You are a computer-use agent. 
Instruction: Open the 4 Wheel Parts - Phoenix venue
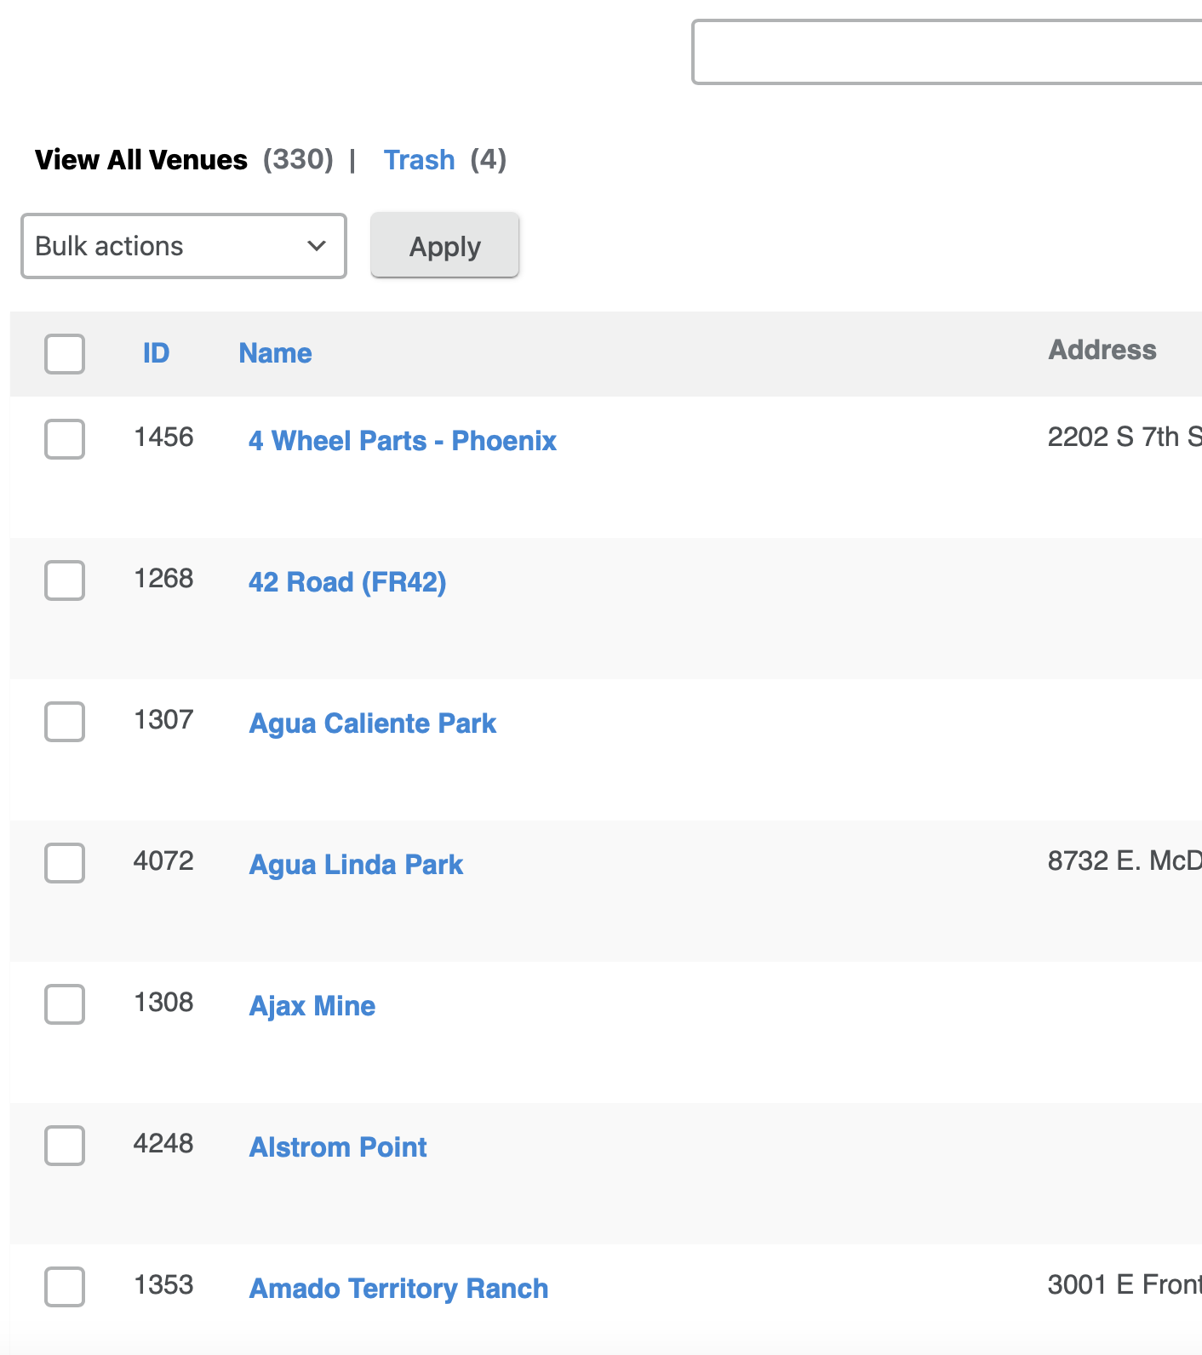point(402,441)
